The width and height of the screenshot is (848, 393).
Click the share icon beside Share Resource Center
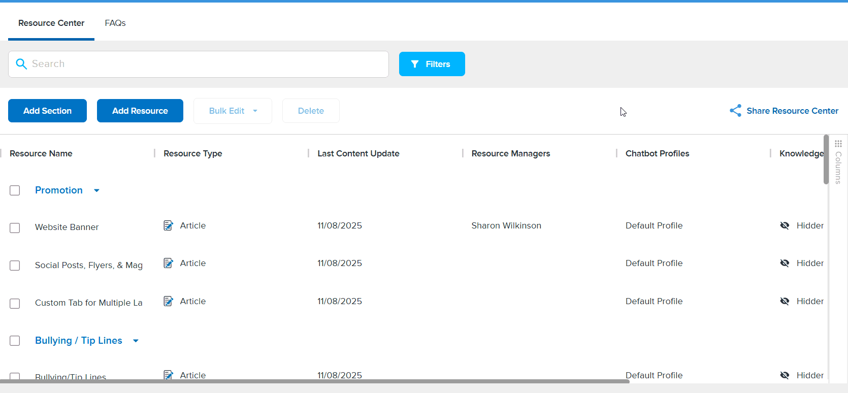tap(735, 111)
